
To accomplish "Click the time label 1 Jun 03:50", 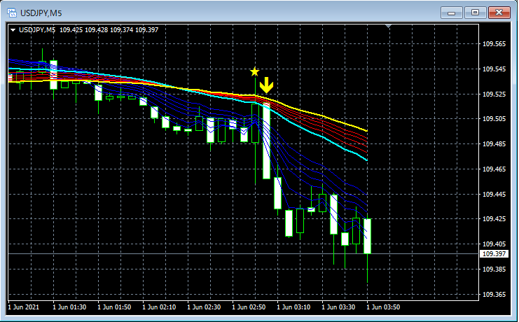I will click(383, 307).
